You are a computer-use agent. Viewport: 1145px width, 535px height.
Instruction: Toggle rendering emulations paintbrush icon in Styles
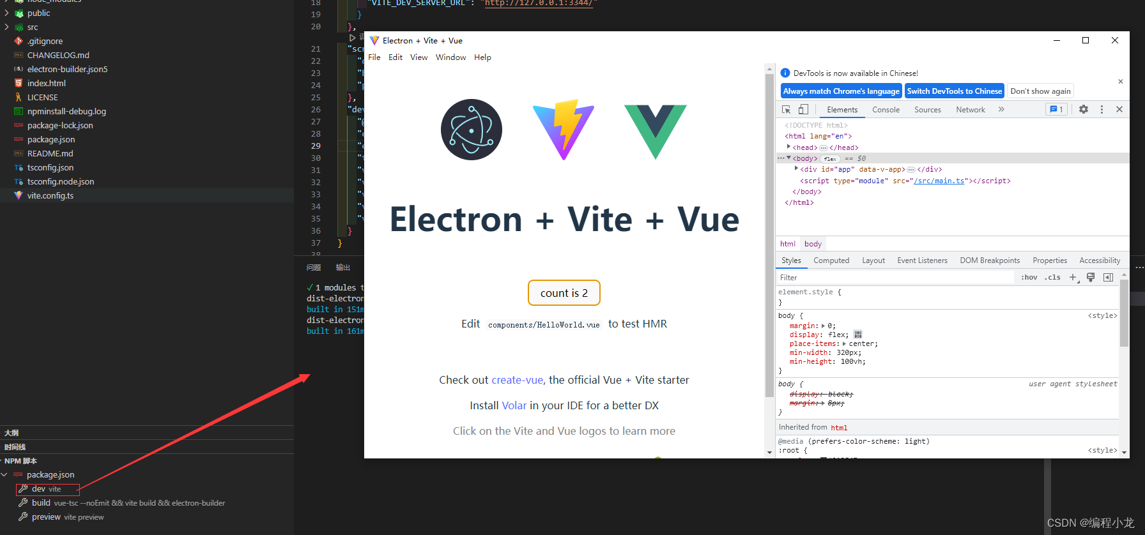(x=1091, y=278)
